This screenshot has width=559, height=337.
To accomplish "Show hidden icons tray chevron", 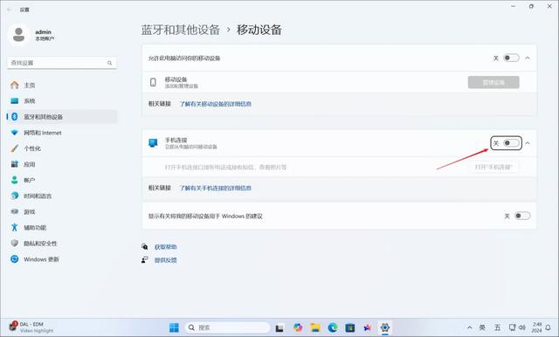I will pos(470,327).
